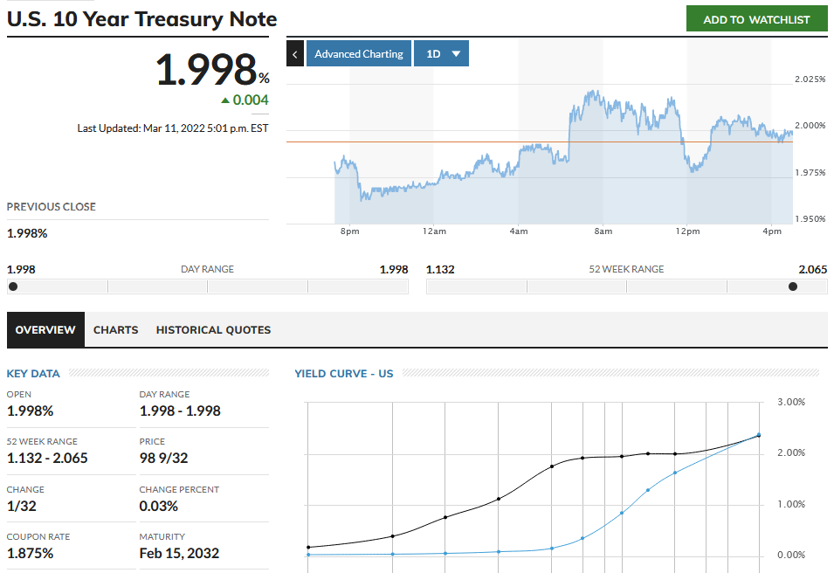Click the Yield Curve - US heading
This screenshot has width=834, height=573.
click(x=344, y=374)
